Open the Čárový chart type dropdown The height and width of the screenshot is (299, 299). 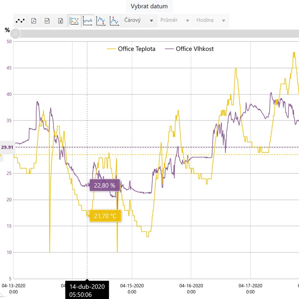(139, 21)
